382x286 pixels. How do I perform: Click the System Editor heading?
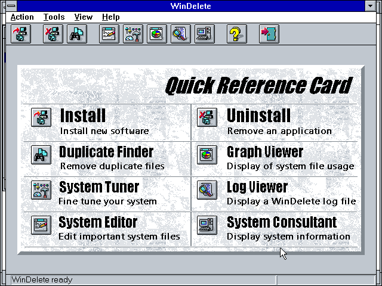98,222
